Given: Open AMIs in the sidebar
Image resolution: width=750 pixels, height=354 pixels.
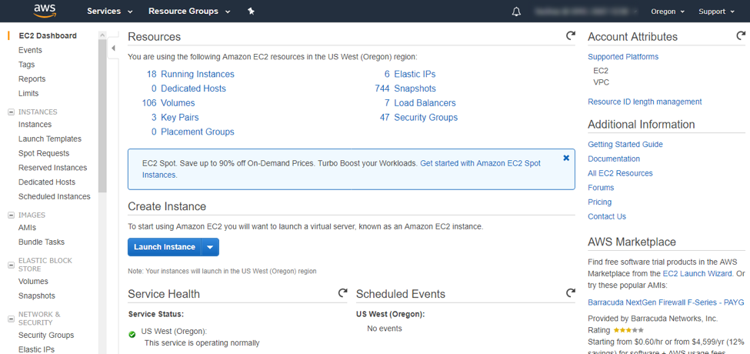Looking at the screenshot, I should [27, 227].
